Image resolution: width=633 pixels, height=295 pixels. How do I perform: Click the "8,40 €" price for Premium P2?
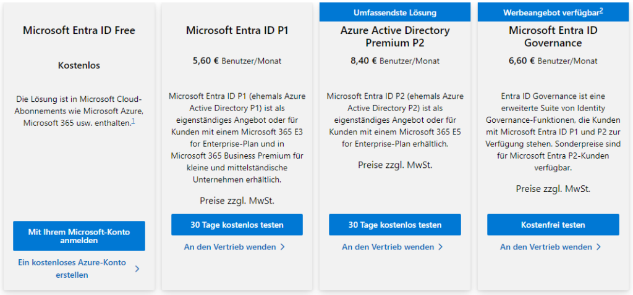pos(363,60)
